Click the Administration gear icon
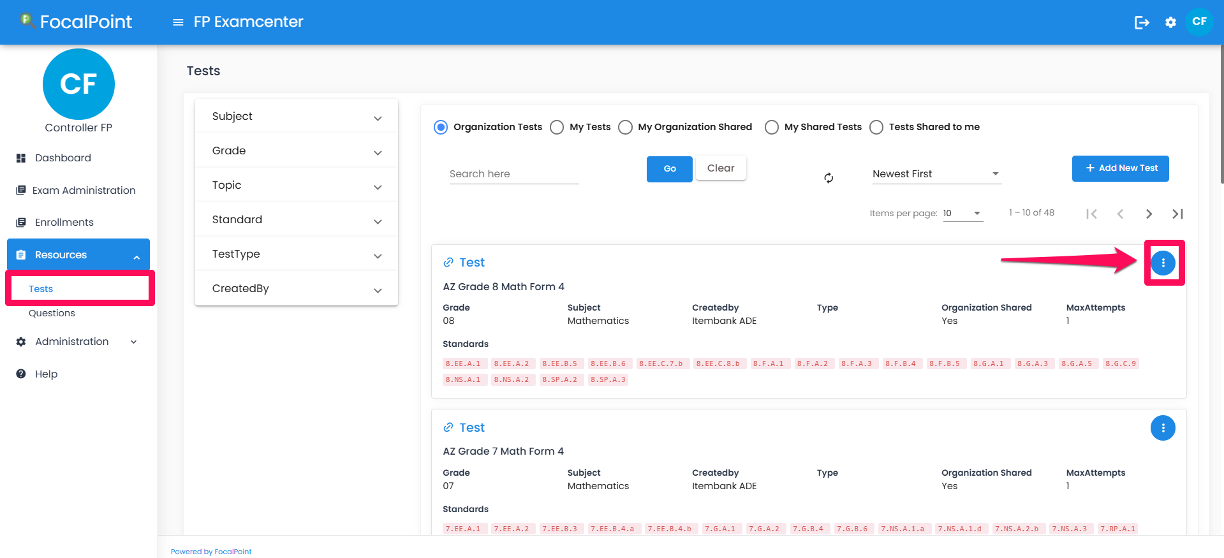 21,342
